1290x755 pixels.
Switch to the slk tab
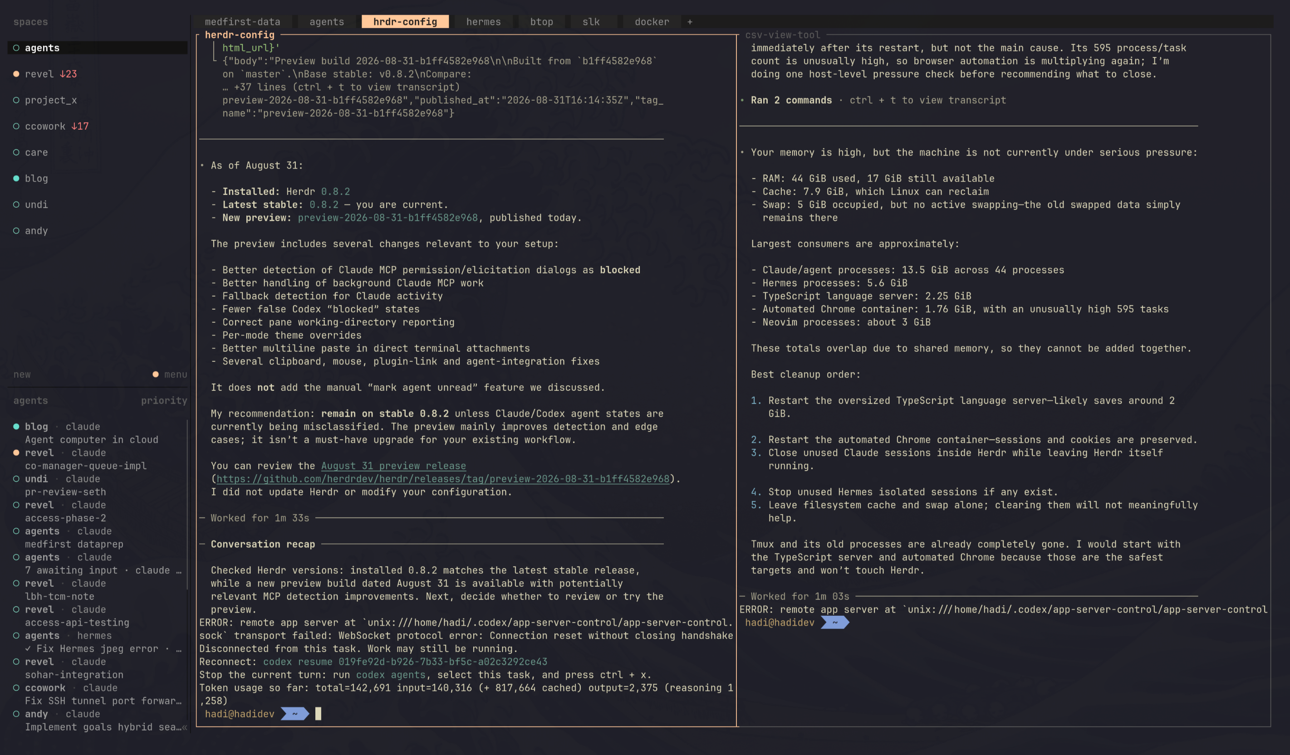click(x=591, y=21)
